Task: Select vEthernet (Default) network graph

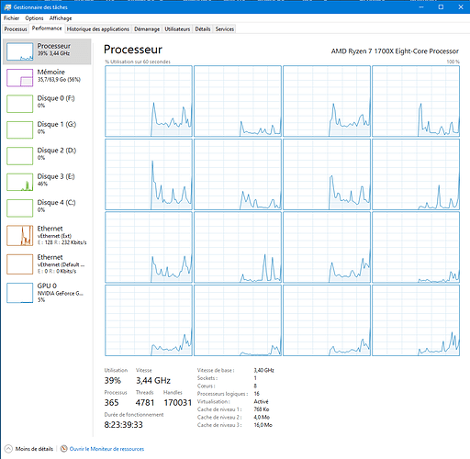Action: tap(19, 264)
